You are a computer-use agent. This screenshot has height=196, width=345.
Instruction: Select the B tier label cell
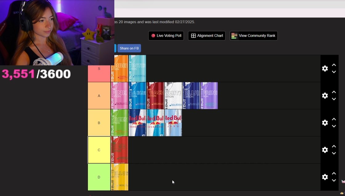pyautogui.click(x=99, y=123)
